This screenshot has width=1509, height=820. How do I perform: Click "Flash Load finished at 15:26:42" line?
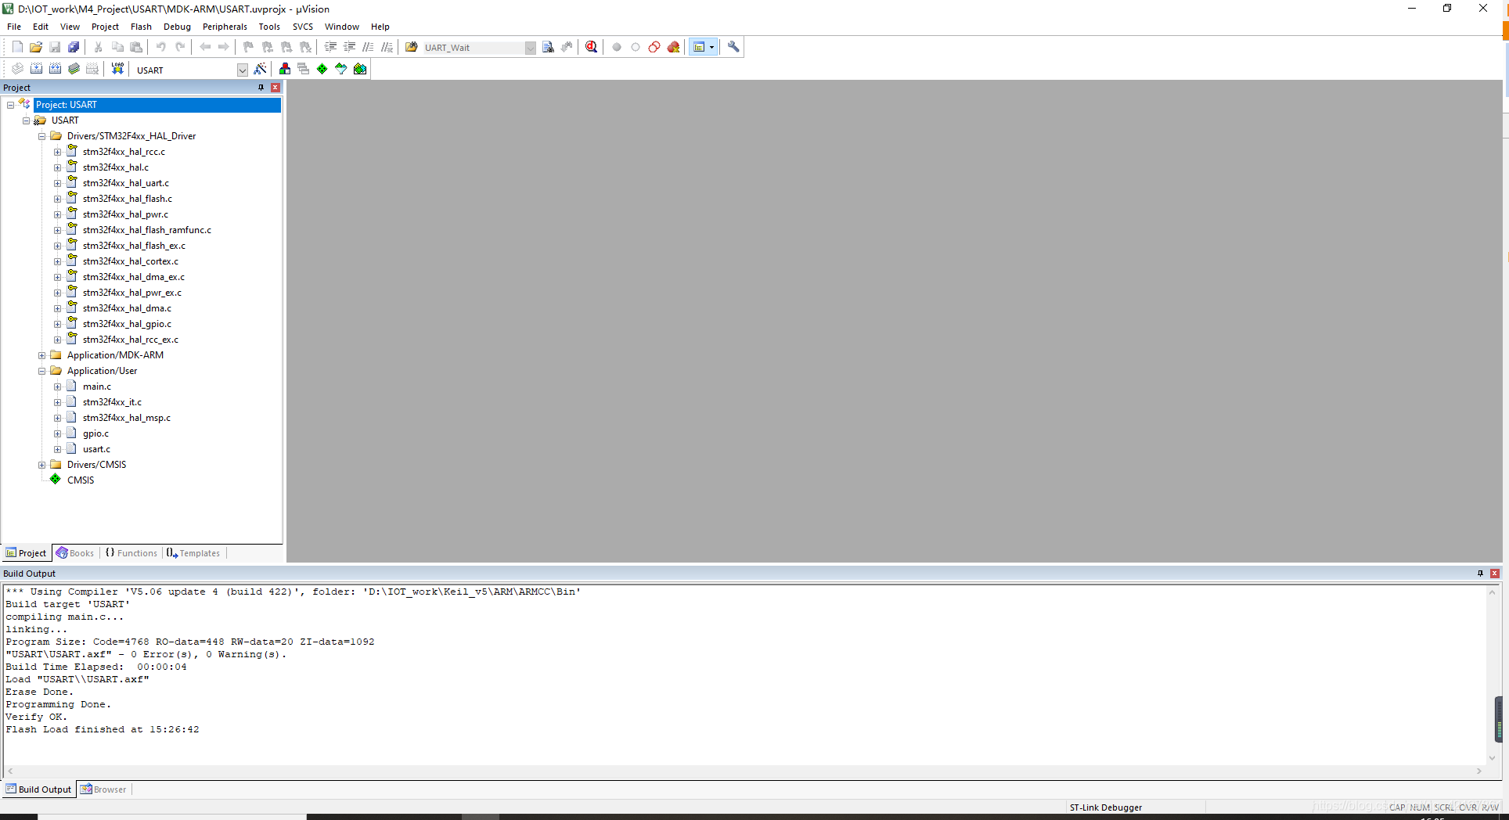[103, 729]
